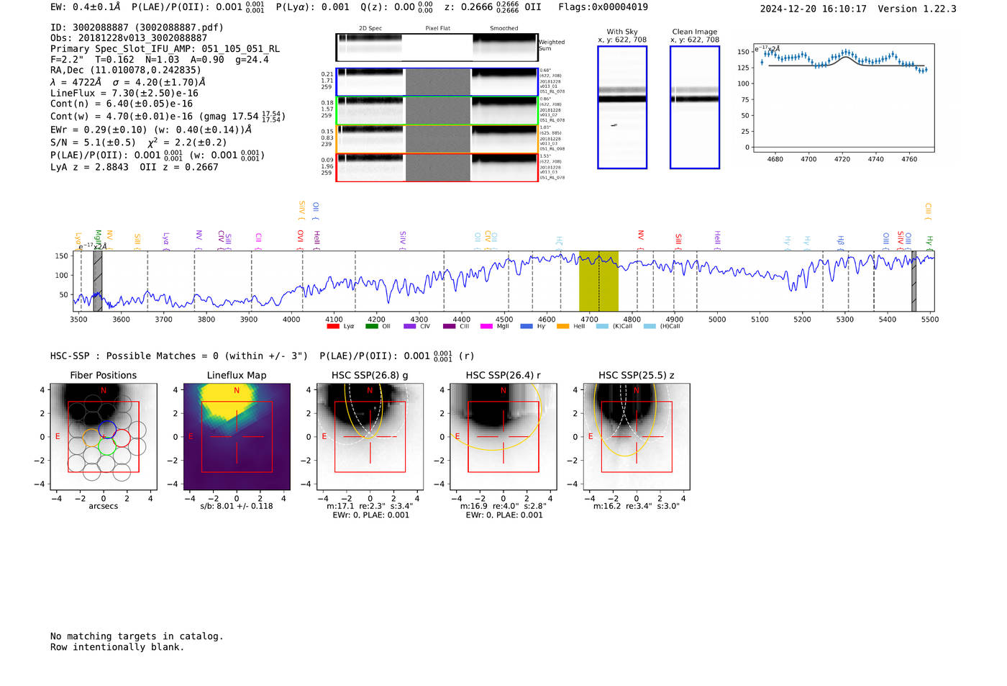
Task: Open the Clean Image panel
Action: pyautogui.click(x=695, y=107)
